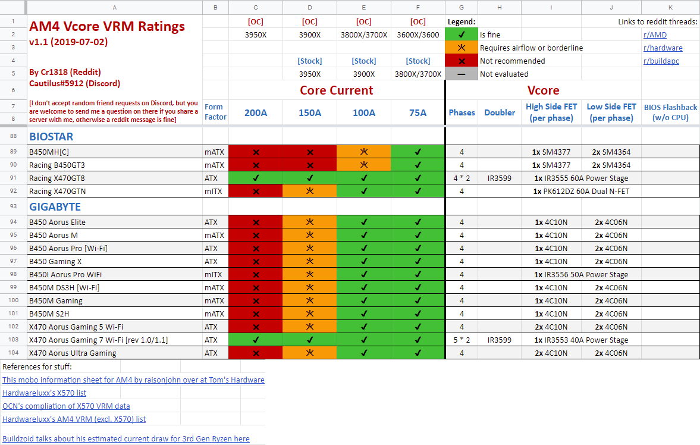Screen dimensions: 700x445
Task: Click the '1x IR3553 40A Power Stage' cell
Action: pos(581,340)
